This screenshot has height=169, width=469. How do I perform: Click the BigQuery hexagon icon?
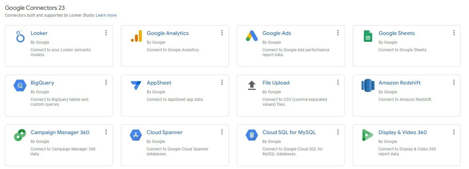point(20,85)
